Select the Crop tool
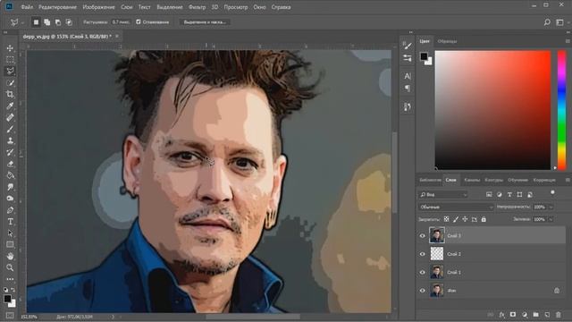Viewport: 572px width, 322px height. (x=10, y=94)
